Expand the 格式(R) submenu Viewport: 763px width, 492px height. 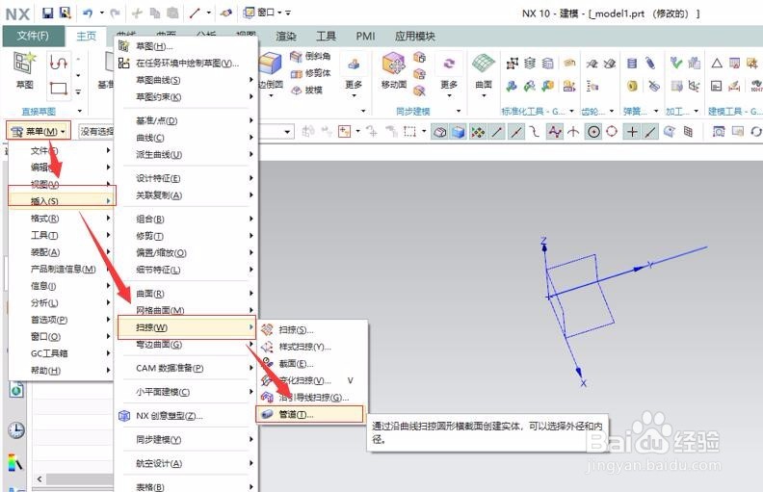click(x=62, y=219)
